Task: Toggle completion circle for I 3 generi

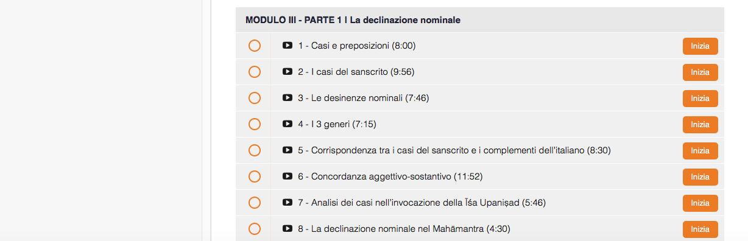Action: [255, 124]
